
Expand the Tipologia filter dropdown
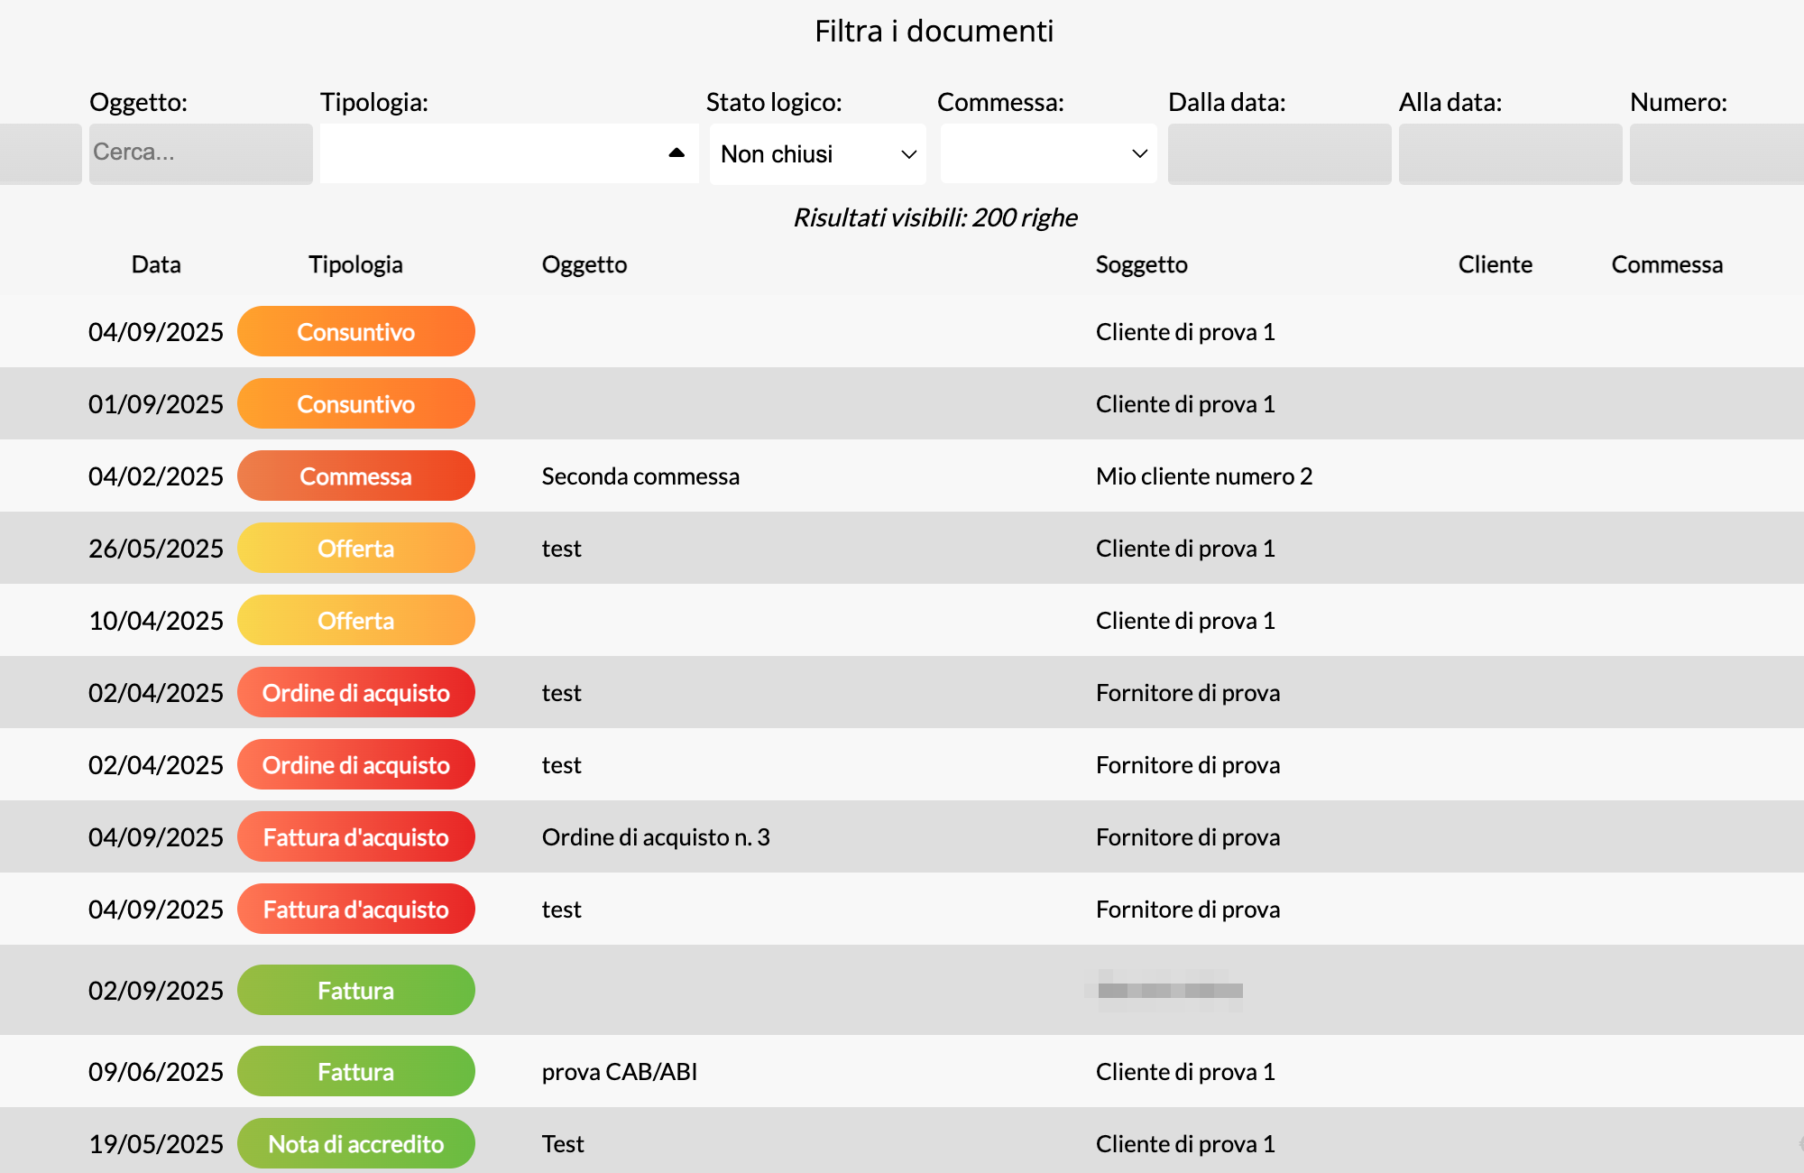[x=509, y=153]
